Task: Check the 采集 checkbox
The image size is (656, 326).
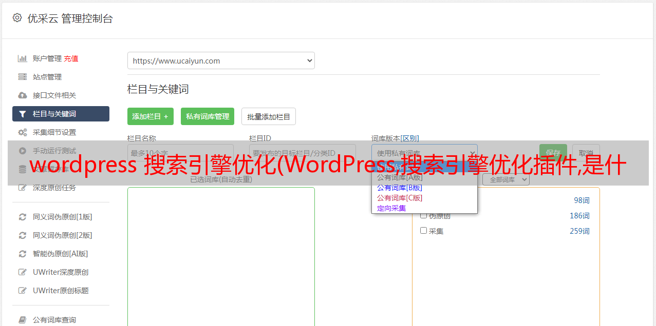Action: pos(423,231)
